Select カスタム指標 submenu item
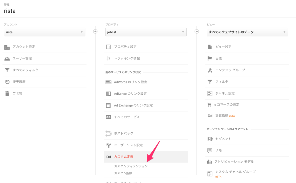The height and width of the screenshot is (183, 296). tap(123, 173)
